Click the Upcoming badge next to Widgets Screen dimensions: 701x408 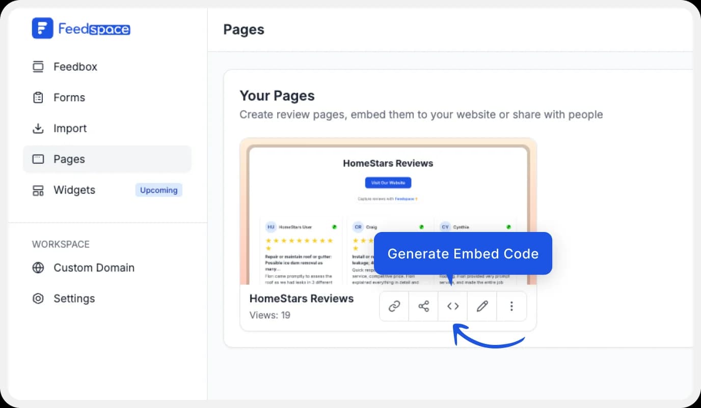[x=158, y=190]
